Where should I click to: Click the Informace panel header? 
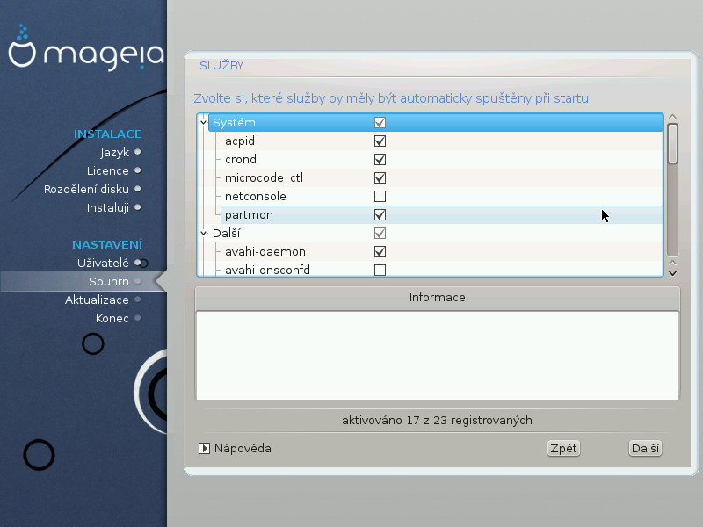point(437,298)
